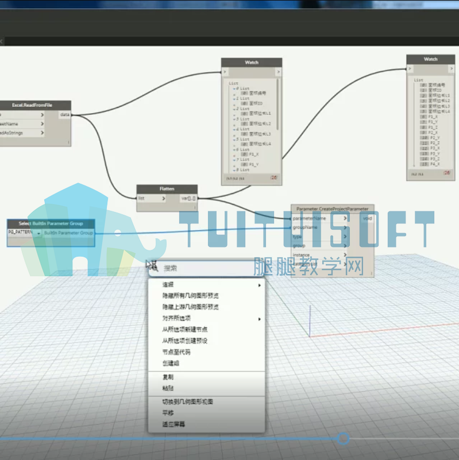Collapse the 5 List tree item
The height and width of the screenshot is (460, 459).
[x=234, y=140]
